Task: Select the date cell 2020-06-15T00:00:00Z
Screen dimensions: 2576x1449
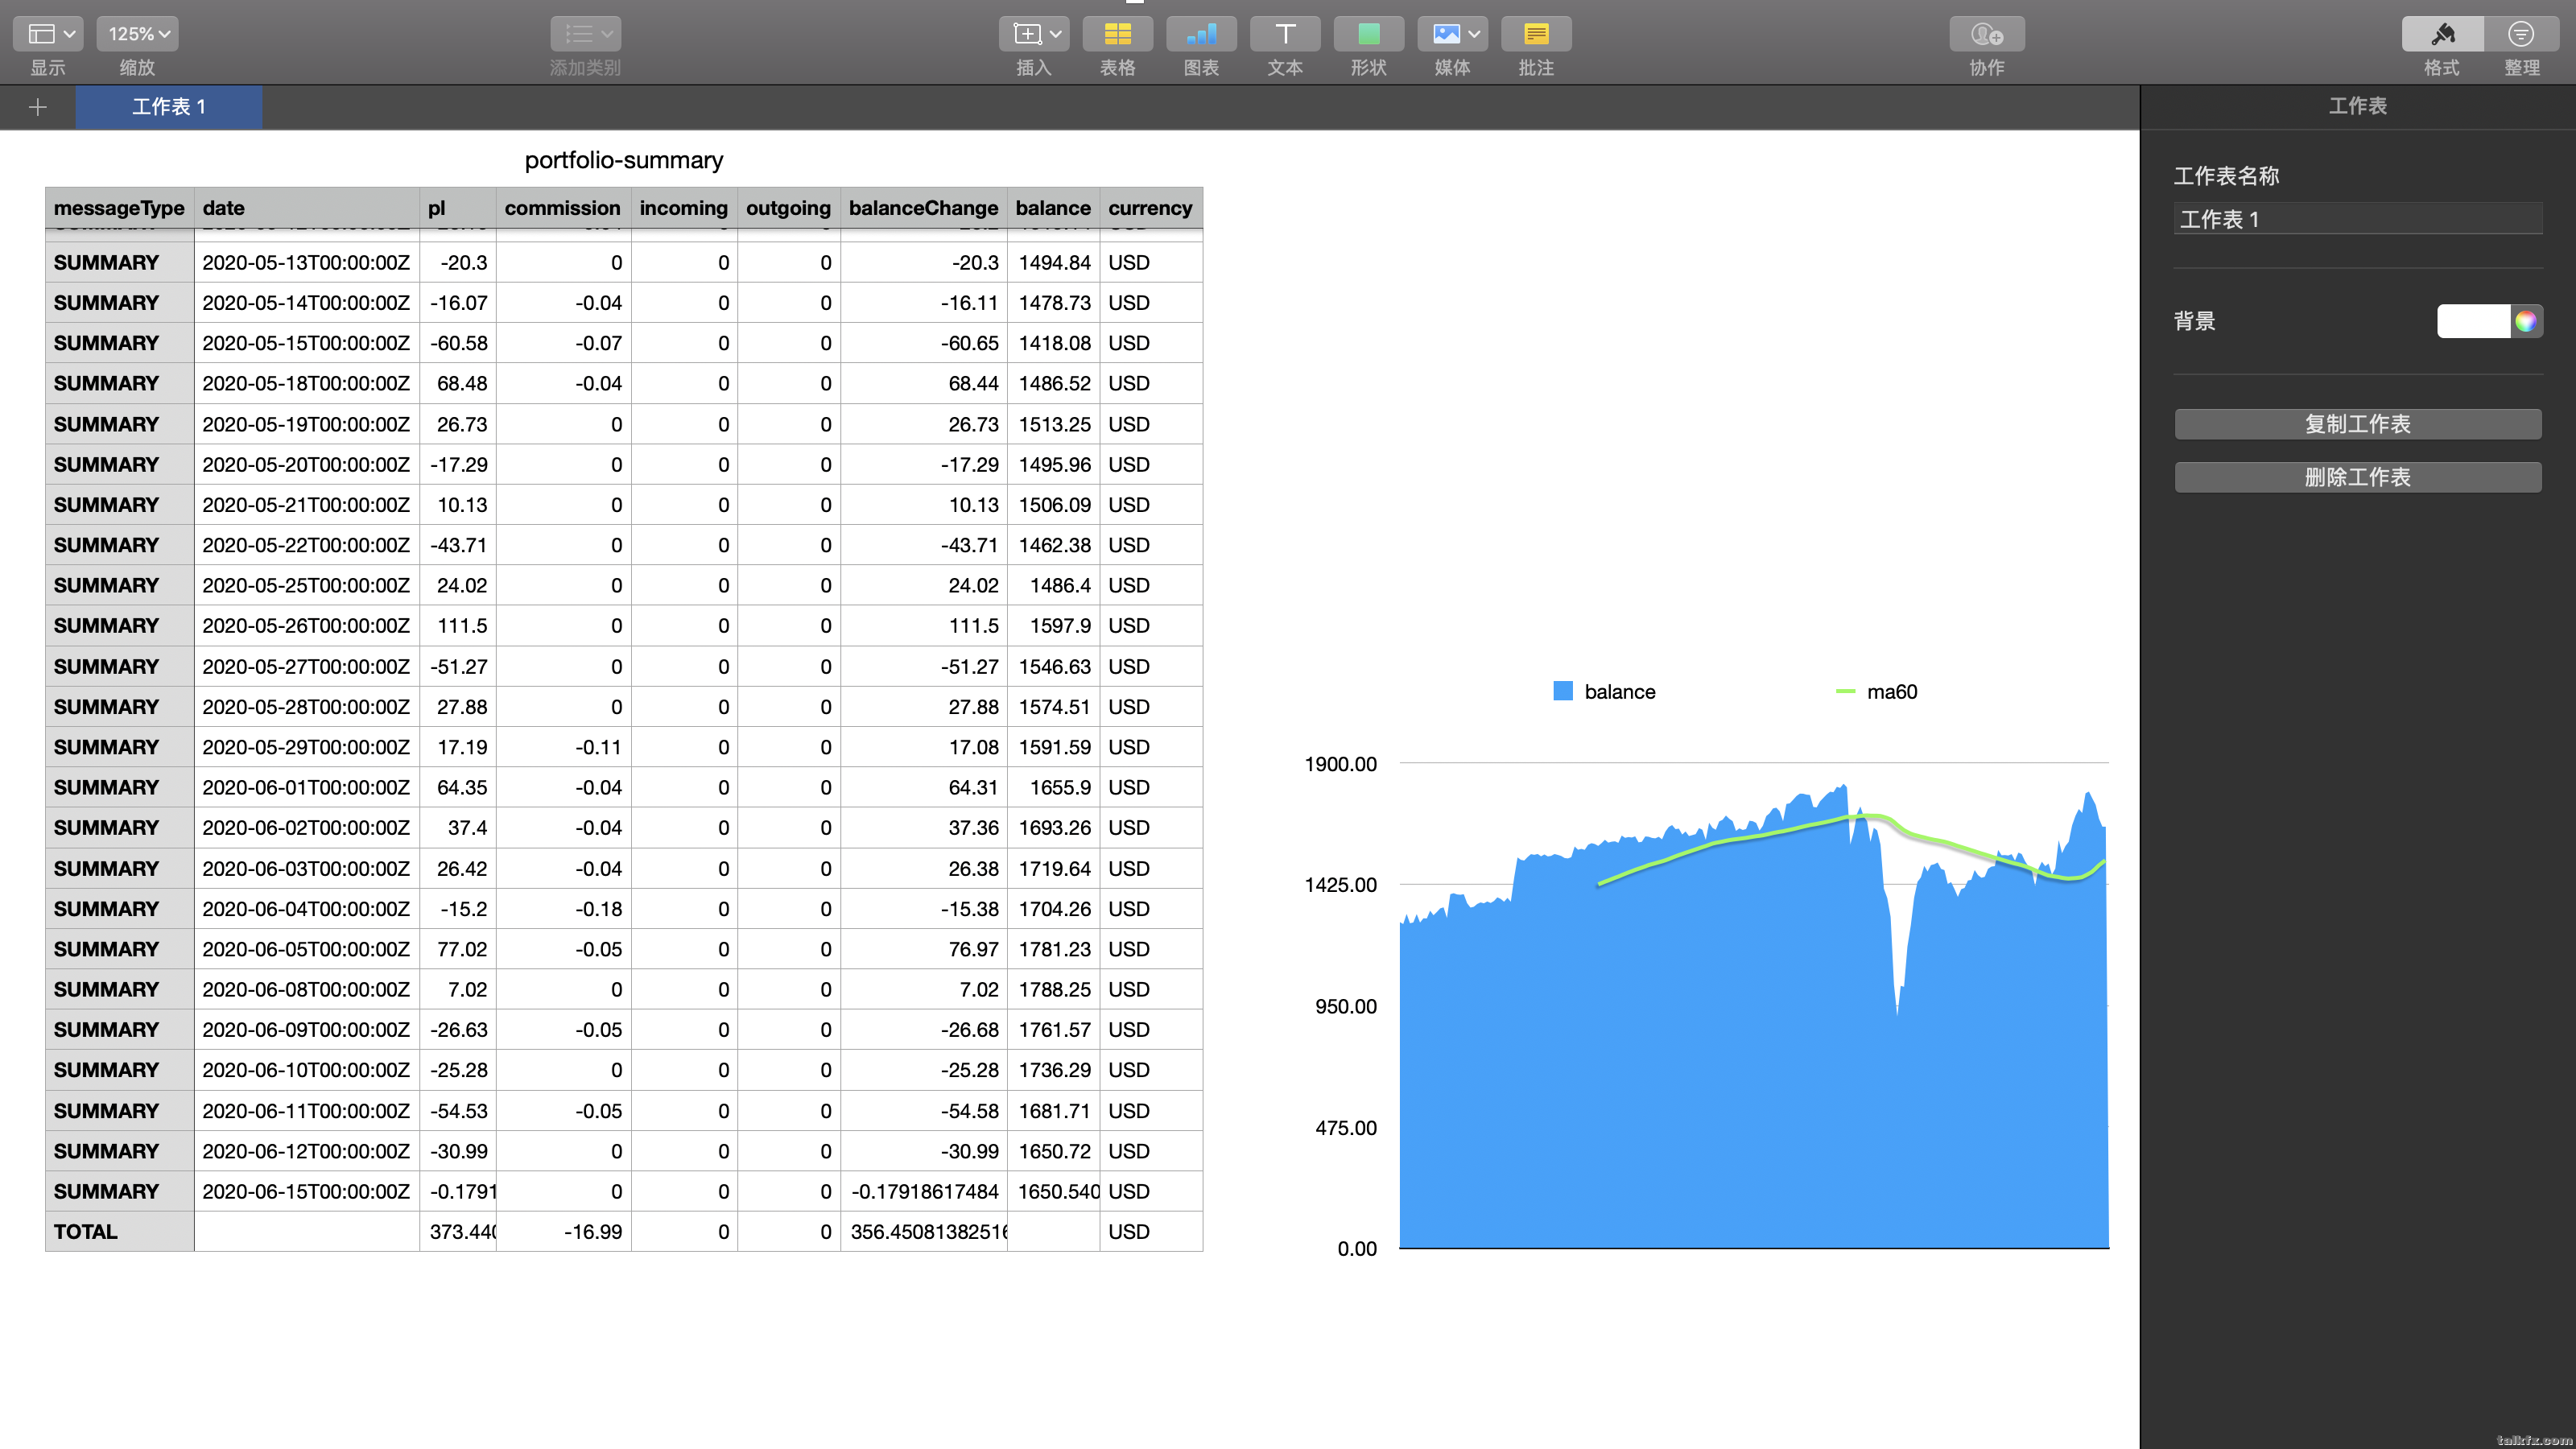Action: tap(307, 1192)
